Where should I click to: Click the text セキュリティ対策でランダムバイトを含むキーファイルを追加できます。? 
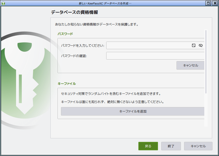[x=111, y=94]
